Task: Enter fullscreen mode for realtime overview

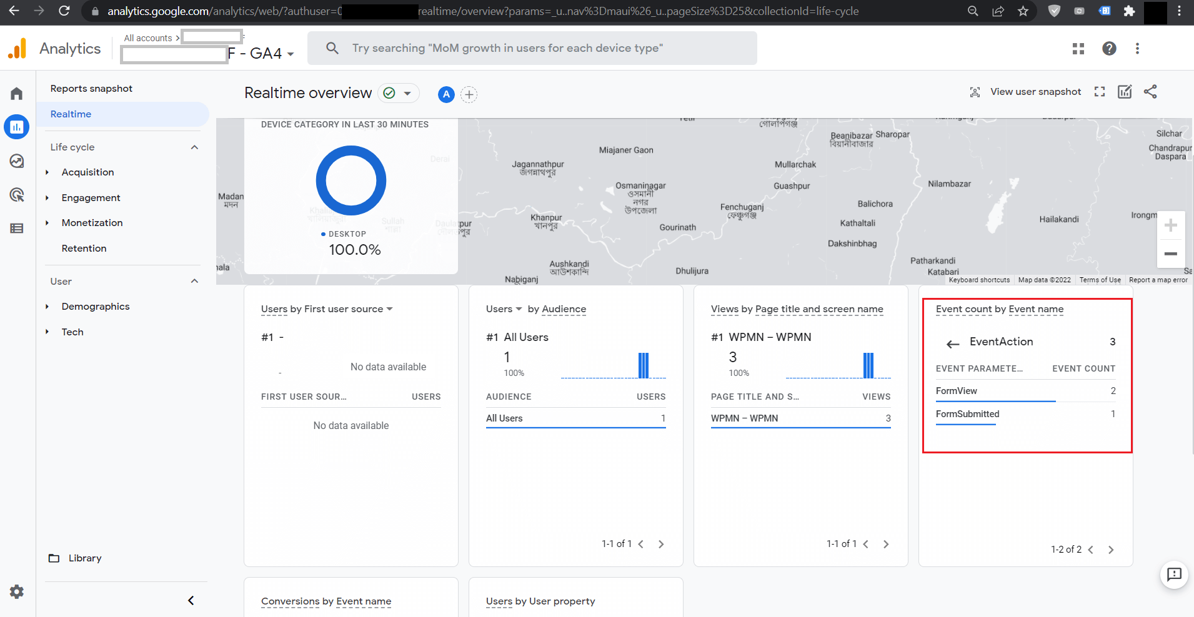Action: point(1100,92)
